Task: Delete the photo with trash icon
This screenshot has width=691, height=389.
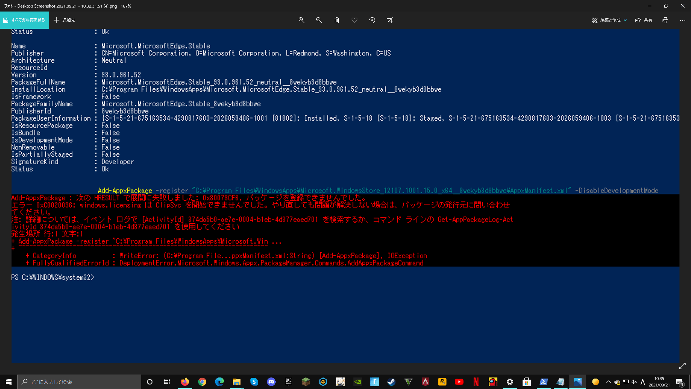Action: [x=337, y=20]
